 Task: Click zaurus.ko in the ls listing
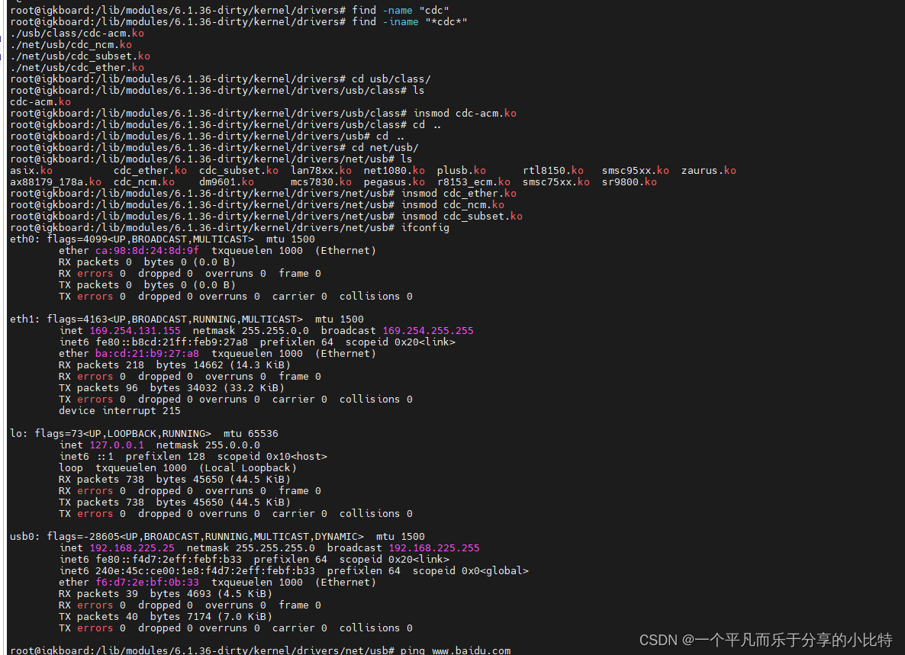[x=709, y=171]
